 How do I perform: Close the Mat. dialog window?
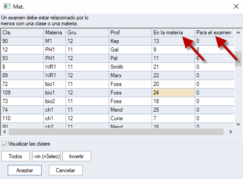236,6
